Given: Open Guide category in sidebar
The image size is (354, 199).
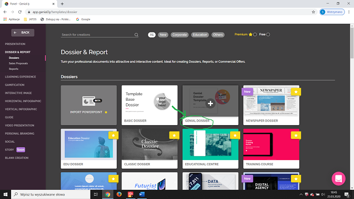Looking at the screenshot, I should (x=9, y=117).
